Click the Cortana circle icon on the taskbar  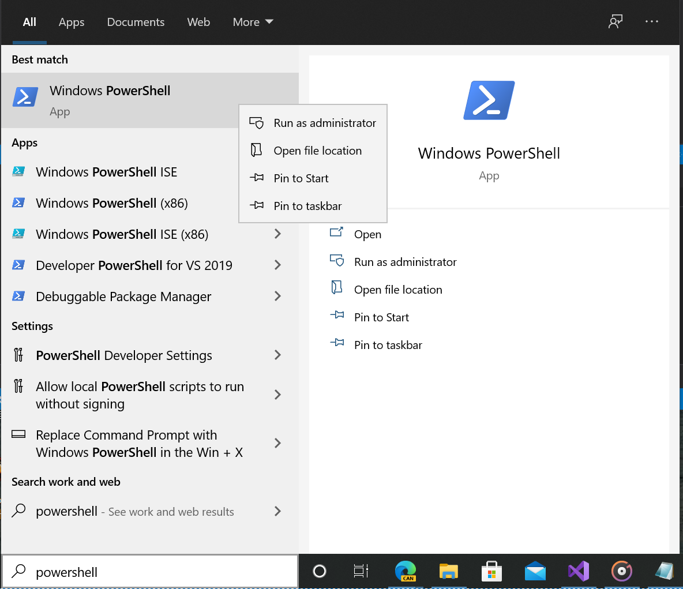click(x=319, y=571)
